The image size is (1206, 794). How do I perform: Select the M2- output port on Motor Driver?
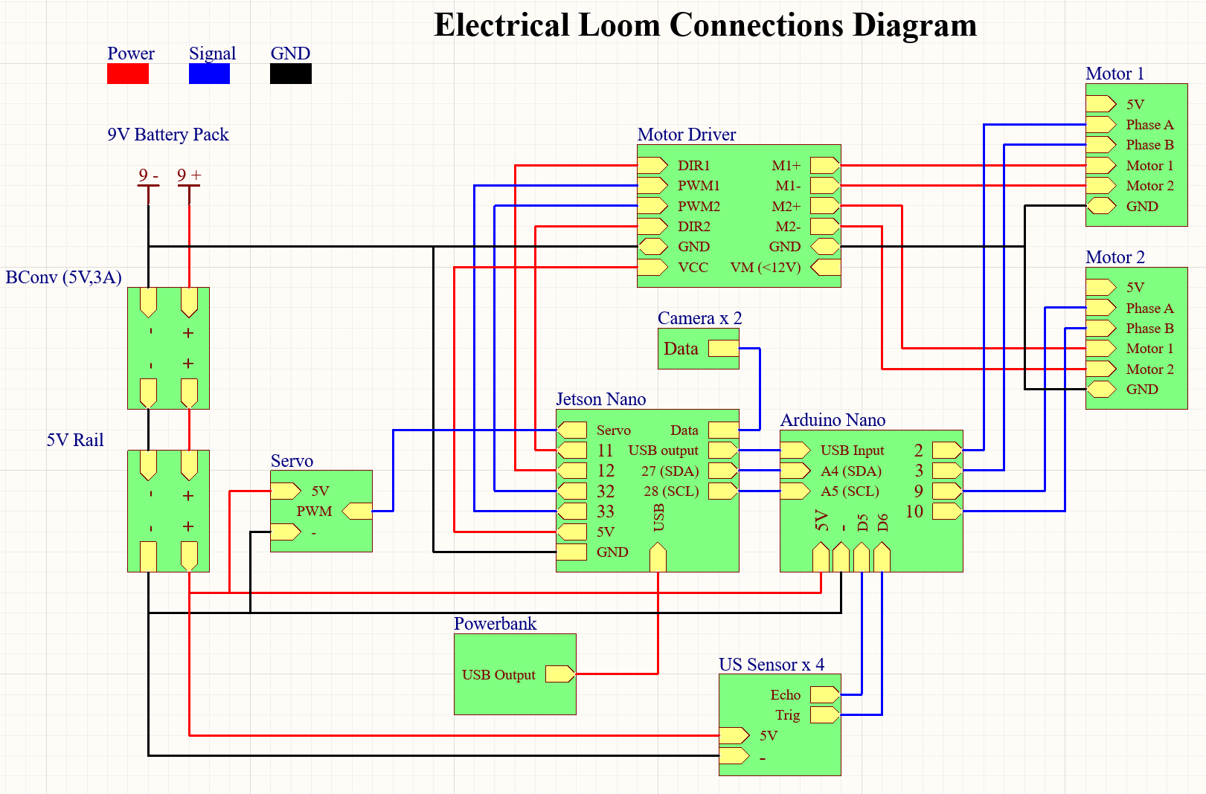[826, 226]
